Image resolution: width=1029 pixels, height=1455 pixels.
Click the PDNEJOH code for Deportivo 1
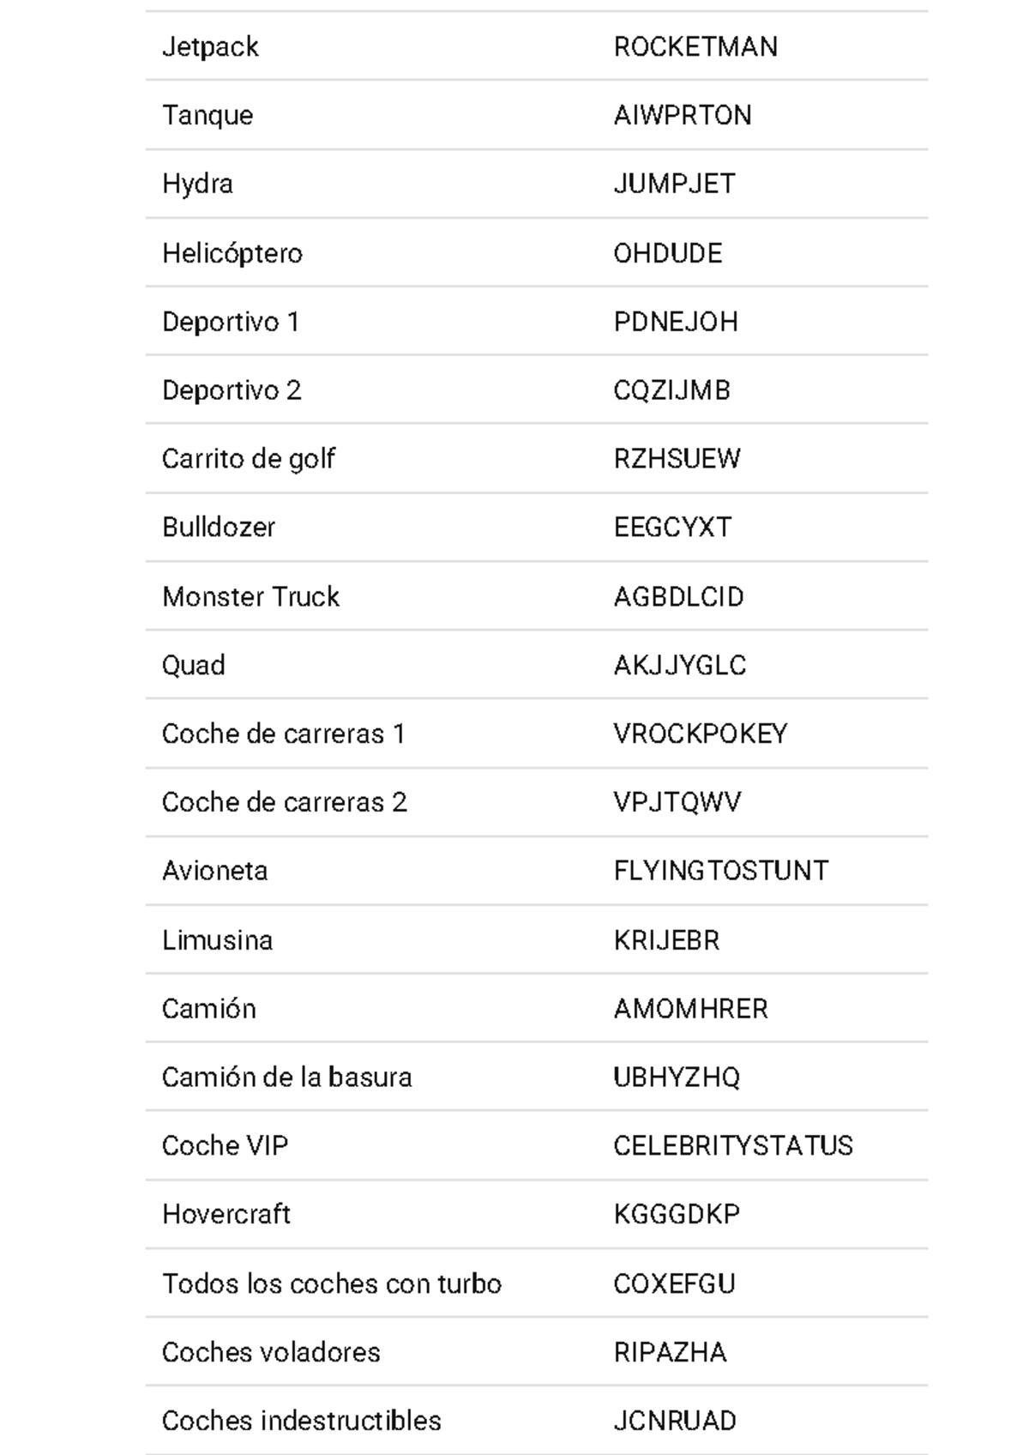pos(676,322)
